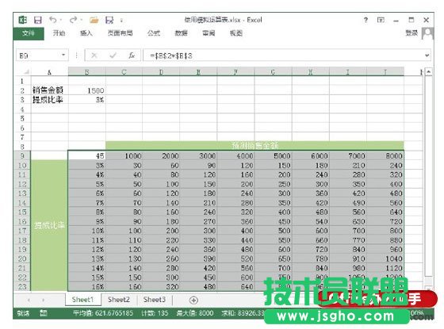Viewport: 444px width, 329px height.
Task: Click the Excel application icon in title bar
Action: coord(23,20)
